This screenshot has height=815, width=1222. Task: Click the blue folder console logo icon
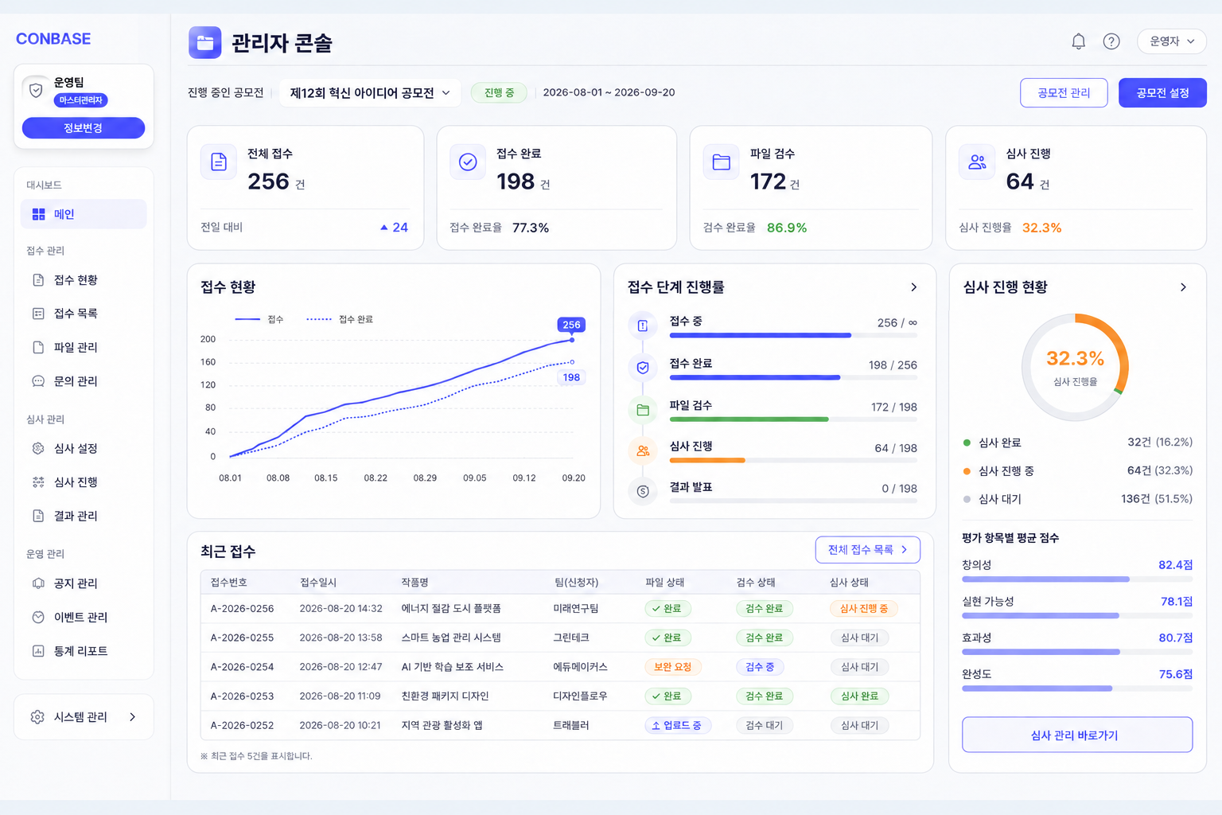tap(205, 43)
